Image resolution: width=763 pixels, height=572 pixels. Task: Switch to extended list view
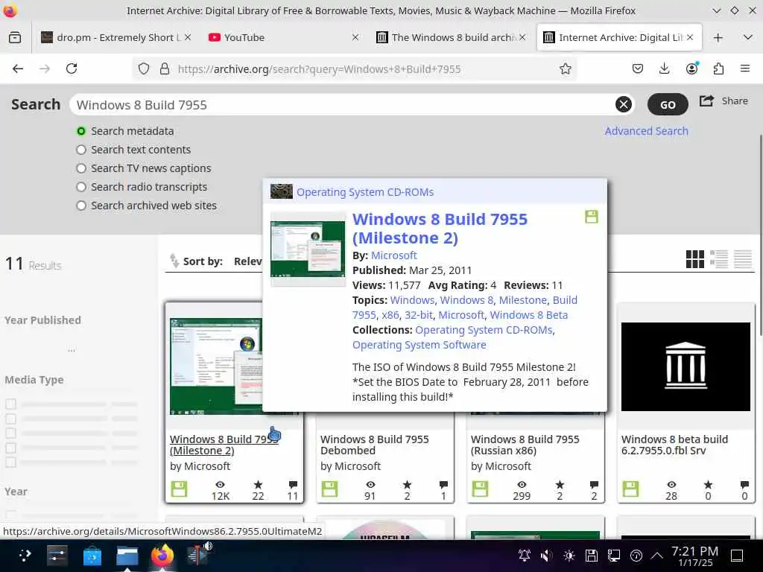tap(719, 259)
